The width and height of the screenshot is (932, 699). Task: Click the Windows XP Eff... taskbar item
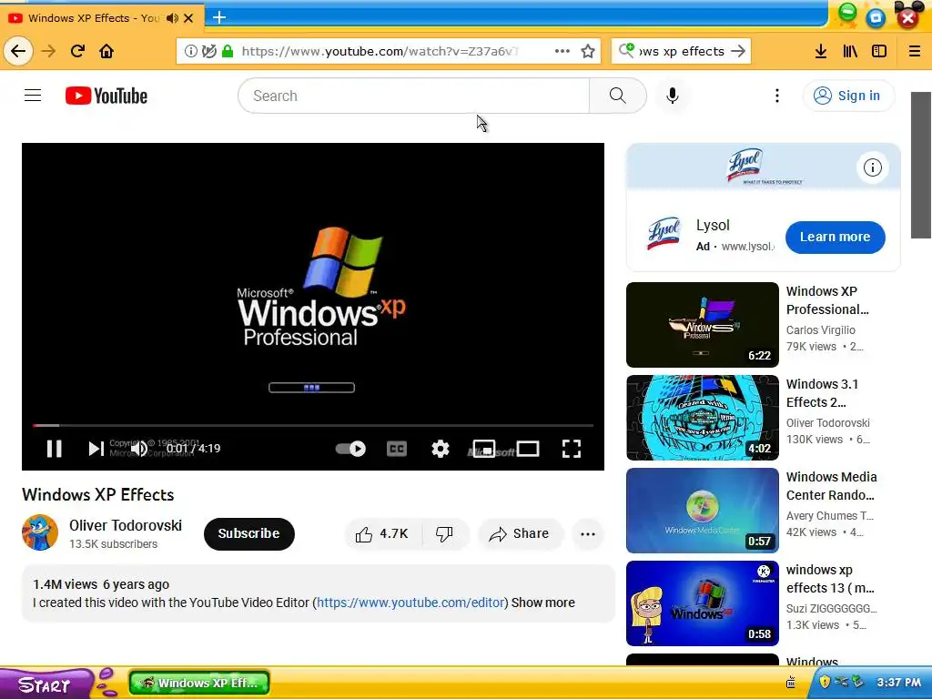click(x=199, y=683)
